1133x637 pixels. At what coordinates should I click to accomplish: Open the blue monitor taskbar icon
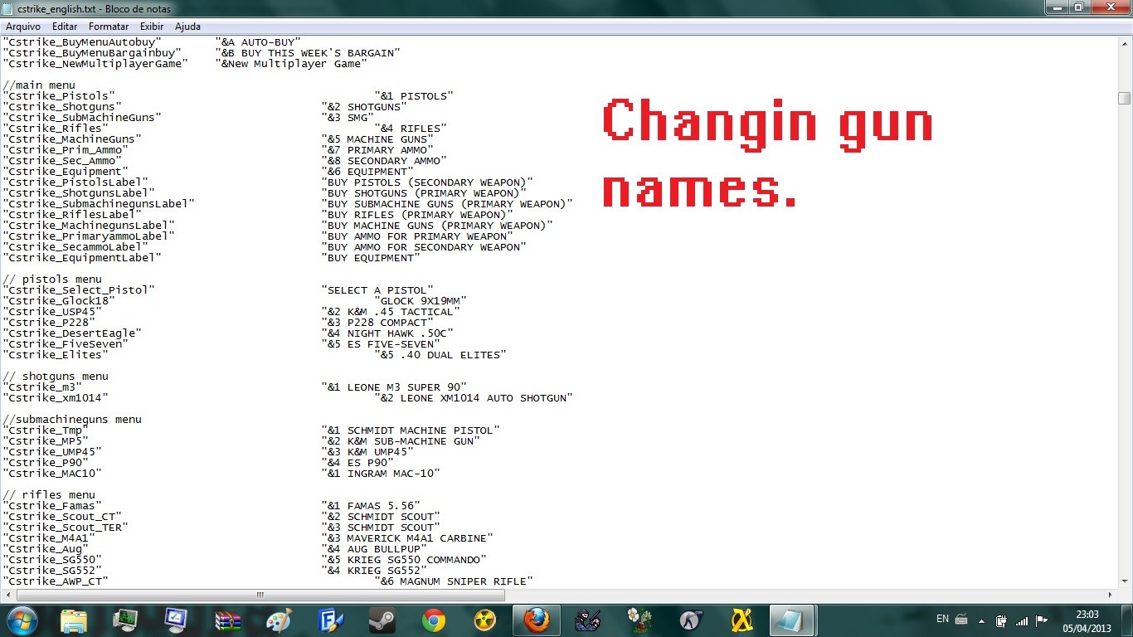tap(177, 620)
